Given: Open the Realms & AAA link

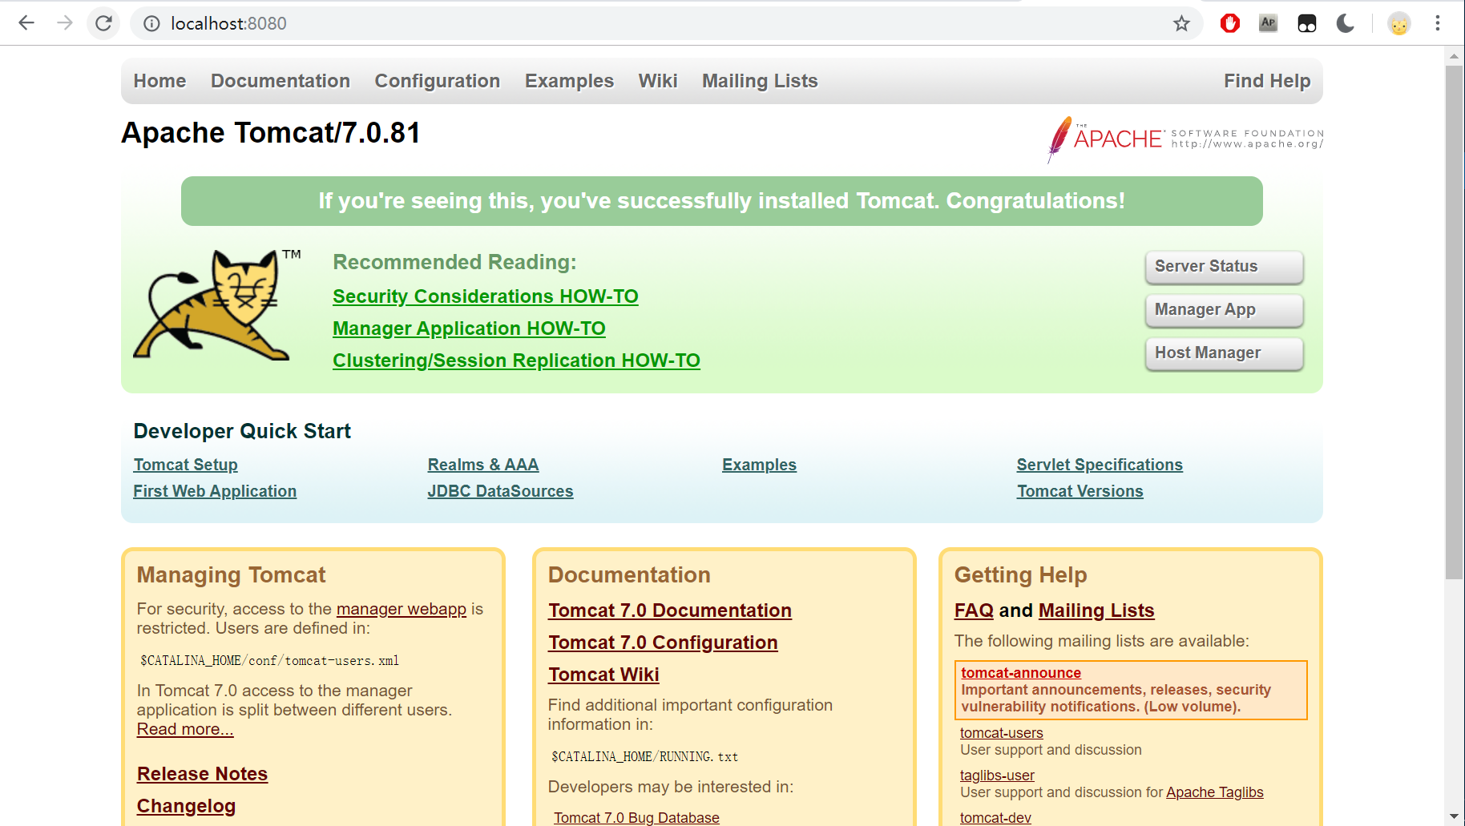Looking at the screenshot, I should [x=483, y=465].
